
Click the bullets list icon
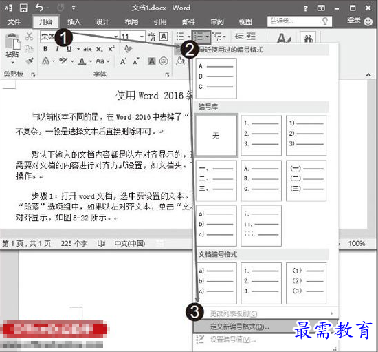point(180,37)
